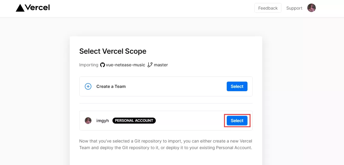Click the Vercel triangle logo icon
This screenshot has width=344, height=165.
click(20, 8)
